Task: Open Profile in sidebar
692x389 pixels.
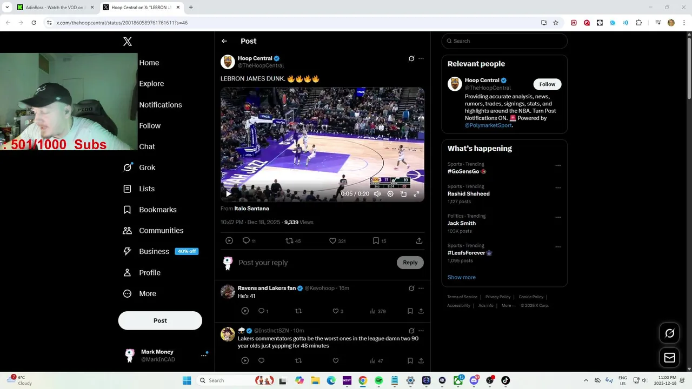Action: (142, 272)
